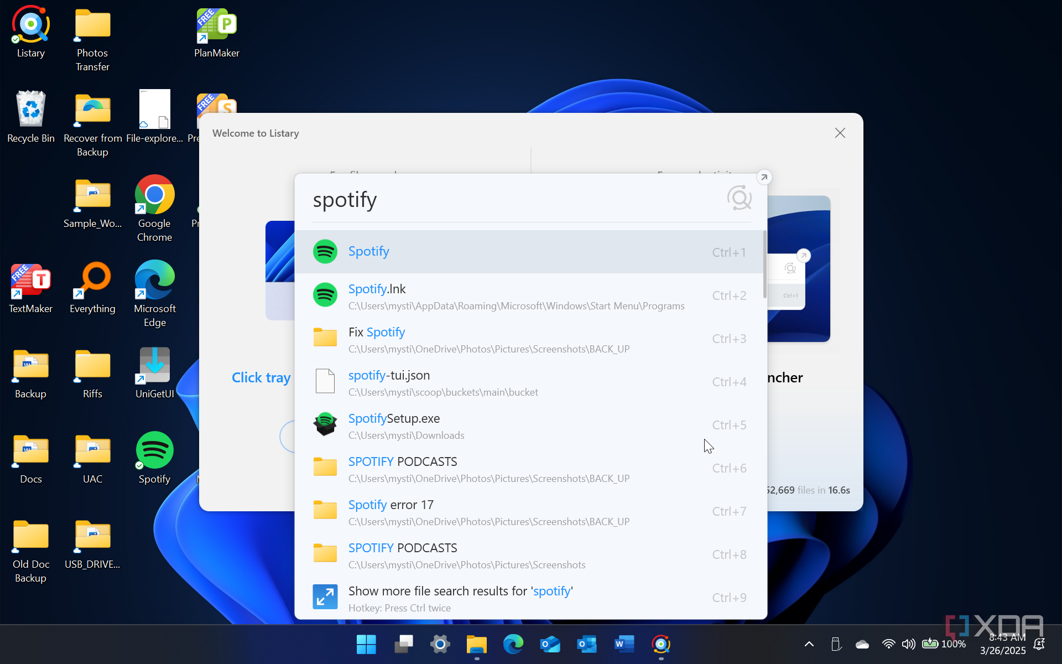Launch SpotifySetup.exe from results
This screenshot has height=664, width=1062.
[529, 425]
